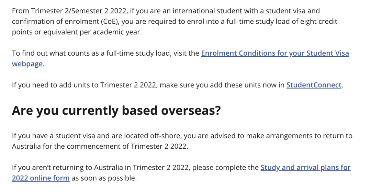Click the phrase 'international student' in first paragraph

[x=194, y=11]
